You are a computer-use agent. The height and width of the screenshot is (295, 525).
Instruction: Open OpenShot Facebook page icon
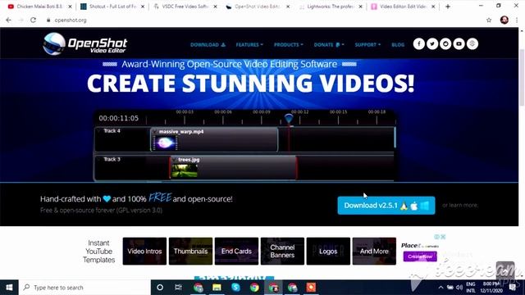(418, 43)
